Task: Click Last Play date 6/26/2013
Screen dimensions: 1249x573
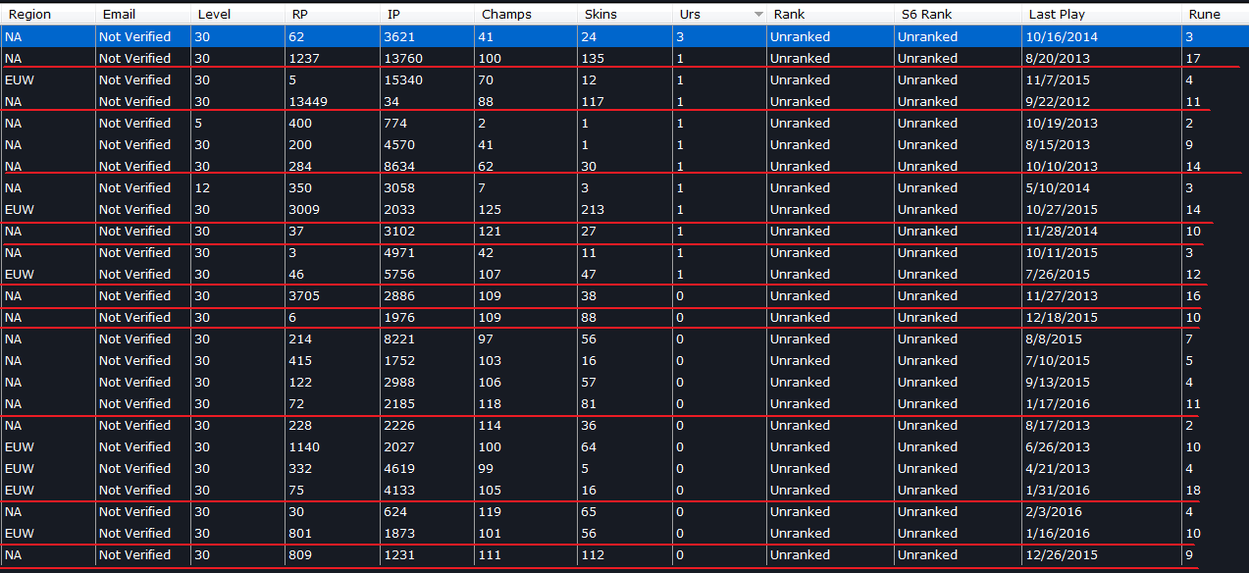Action: (x=1060, y=446)
